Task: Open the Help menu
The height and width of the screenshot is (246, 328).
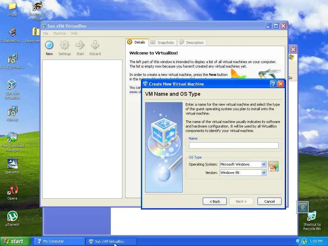Action: click(74, 33)
